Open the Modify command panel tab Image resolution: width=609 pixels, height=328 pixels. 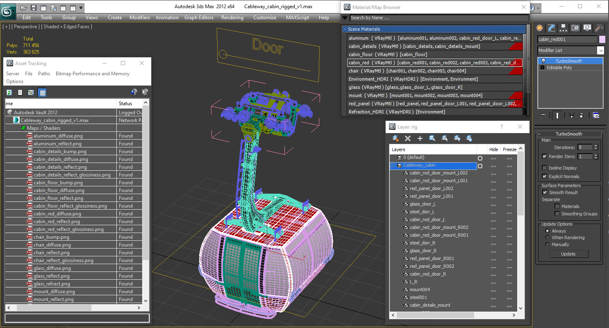(552, 28)
